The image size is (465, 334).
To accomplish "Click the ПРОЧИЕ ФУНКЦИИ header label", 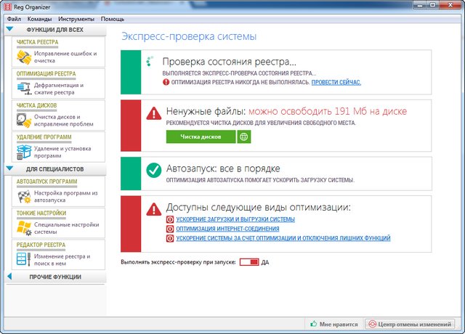I will click(x=55, y=277).
